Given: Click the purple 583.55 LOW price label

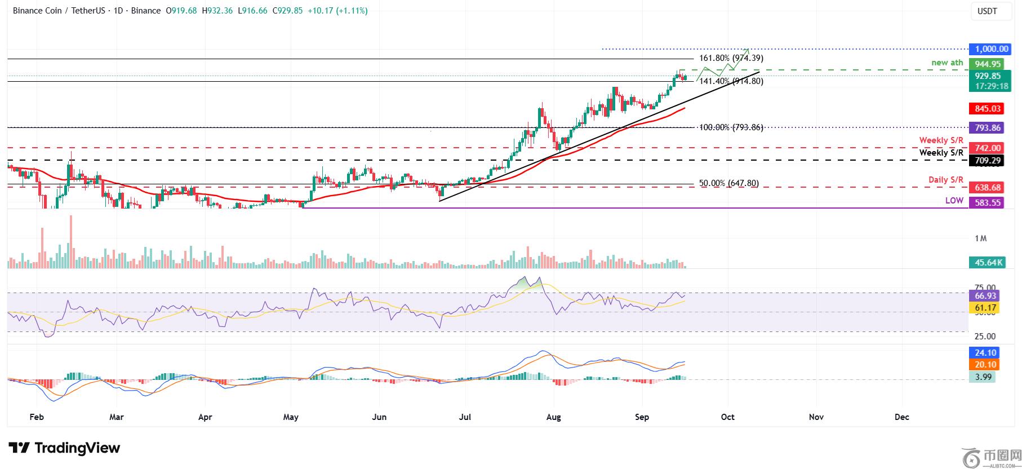Looking at the screenshot, I should 988,202.
